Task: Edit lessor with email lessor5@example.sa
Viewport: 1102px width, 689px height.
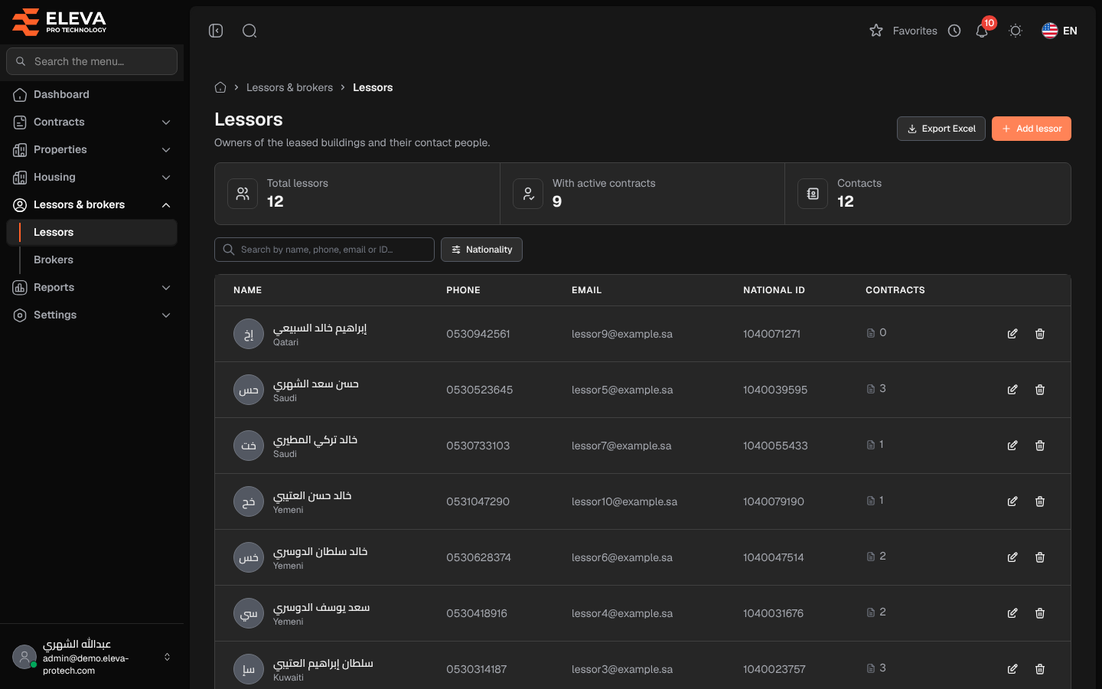Action: click(x=1012, y=390)
